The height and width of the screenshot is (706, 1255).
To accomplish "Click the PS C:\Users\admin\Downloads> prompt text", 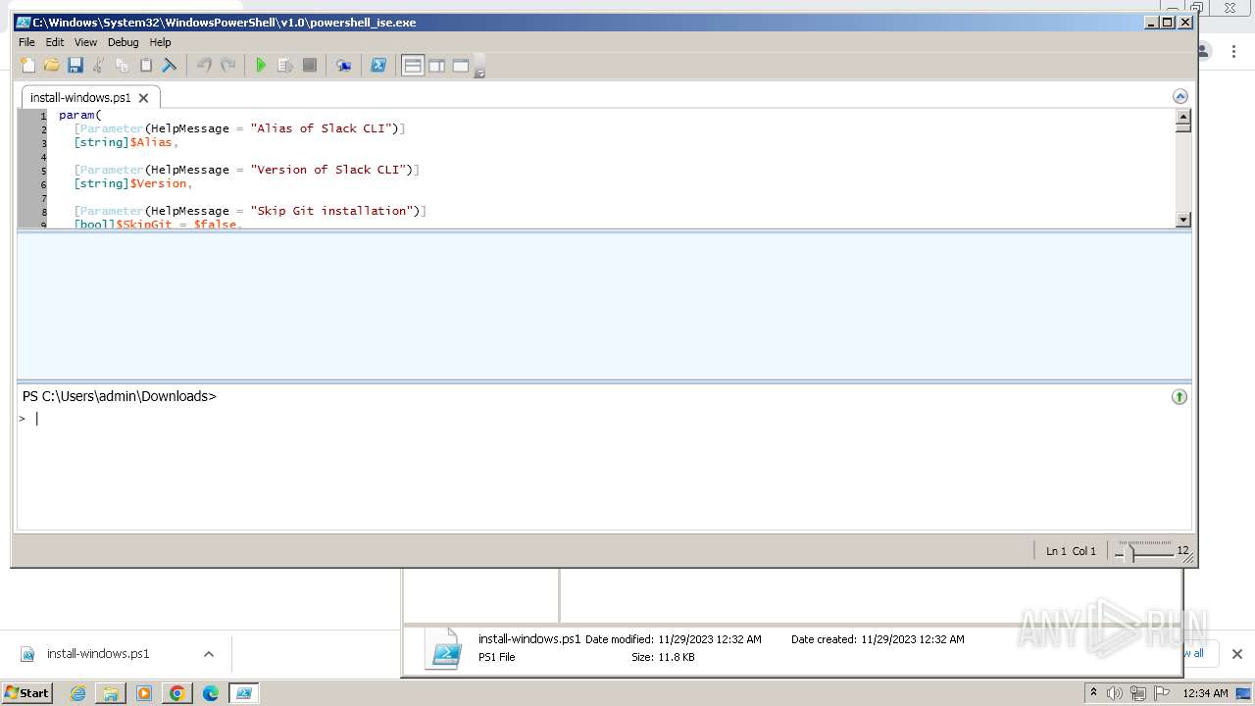I will [119, 396].
